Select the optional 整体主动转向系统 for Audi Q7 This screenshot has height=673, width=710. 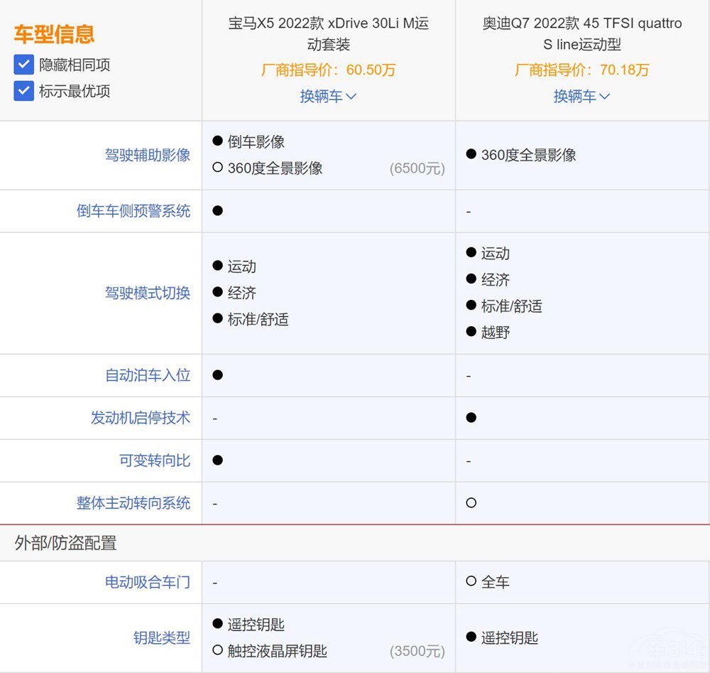(x=470, y=502)
